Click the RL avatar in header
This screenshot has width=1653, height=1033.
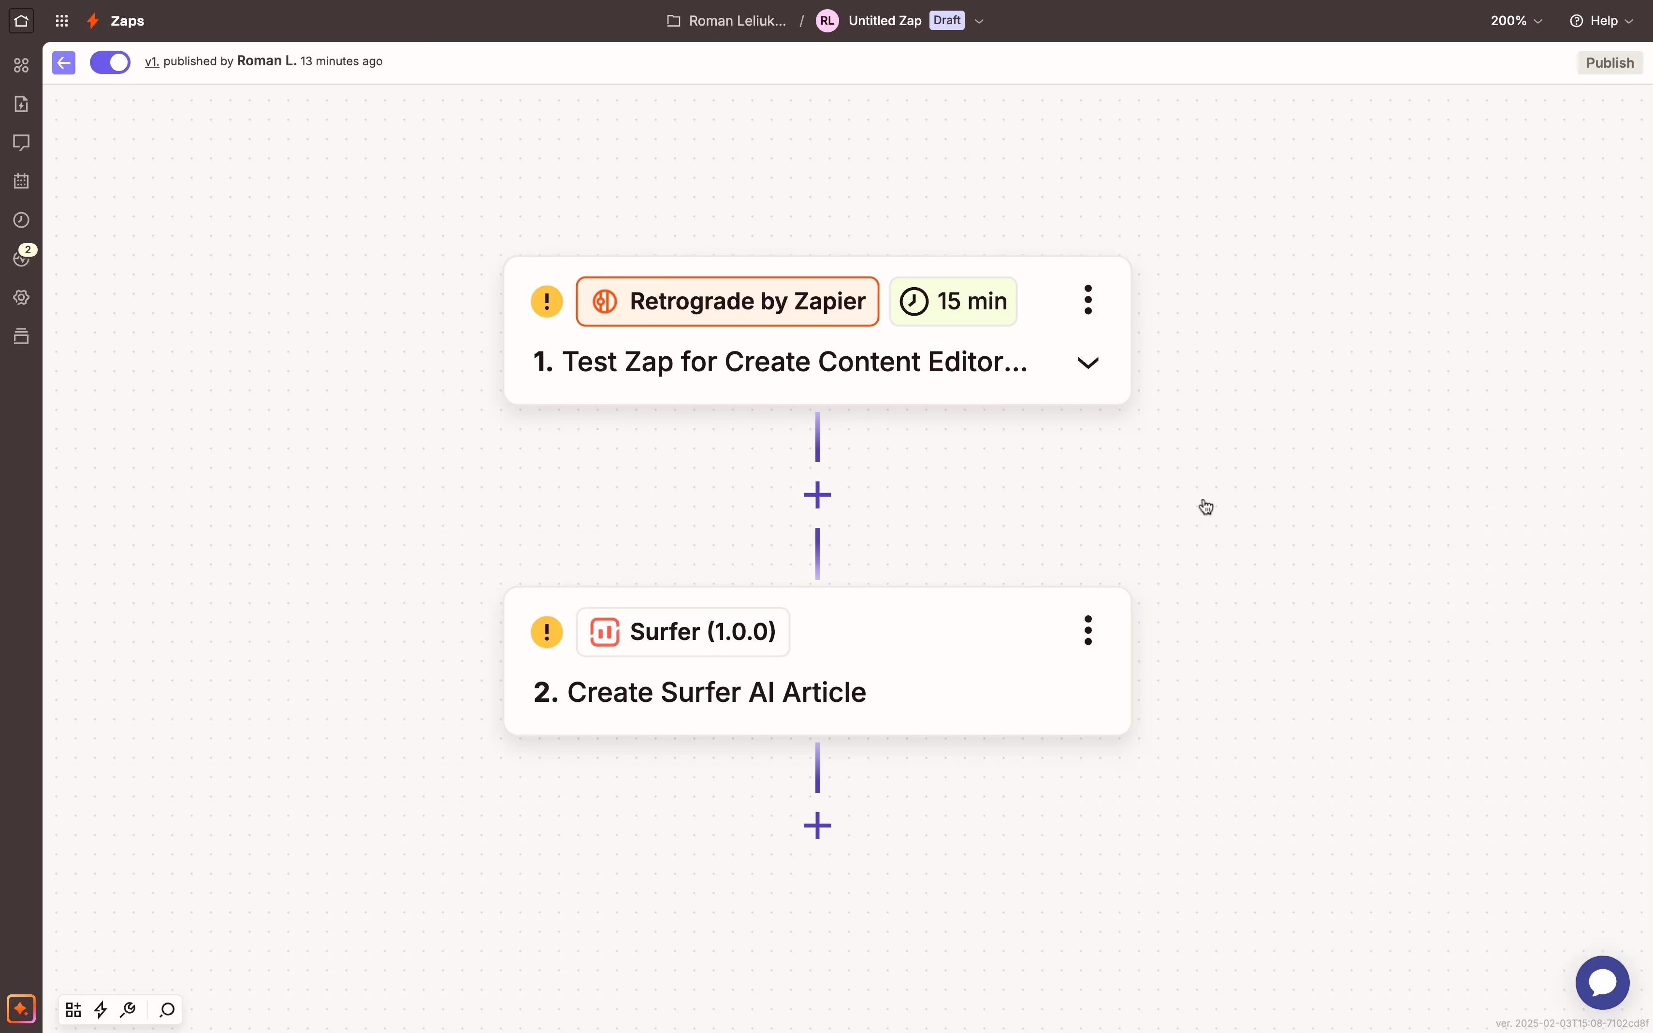(x=826, y=20)
